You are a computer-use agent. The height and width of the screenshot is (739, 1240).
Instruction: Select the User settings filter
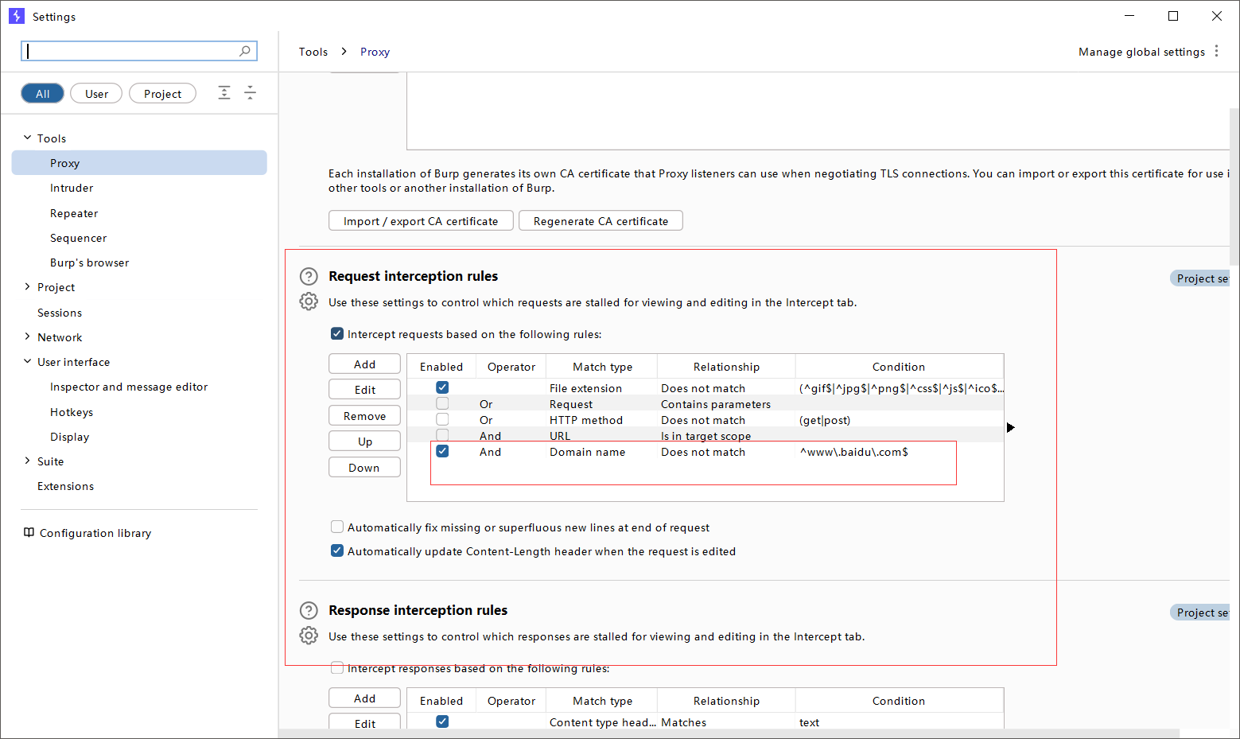(x=96, y=93)
